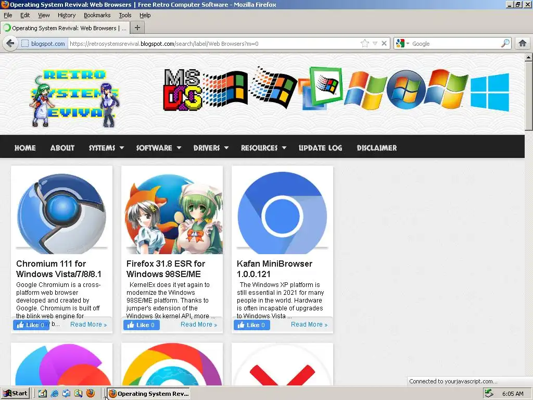Launch Firefox from the quick launch bar

(91, 394)
